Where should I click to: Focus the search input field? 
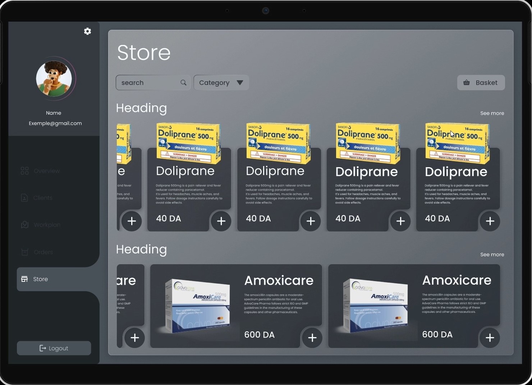click(153, 83)
